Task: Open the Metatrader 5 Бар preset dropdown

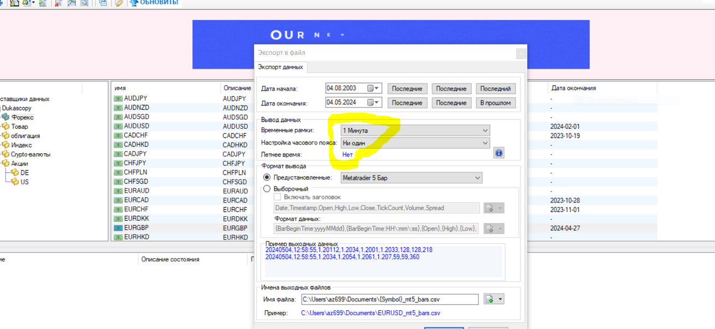Action: coord(411,178)
